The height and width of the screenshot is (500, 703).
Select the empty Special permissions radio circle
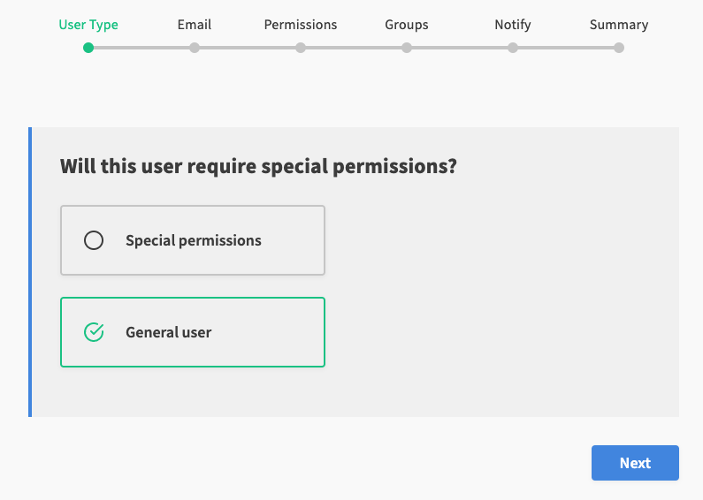(x=94, y=240)
